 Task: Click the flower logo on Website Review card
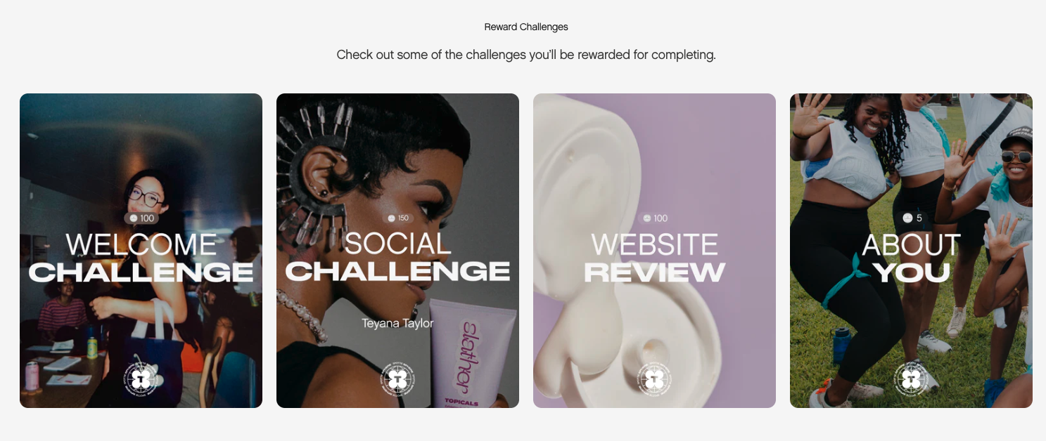(655, 380)
